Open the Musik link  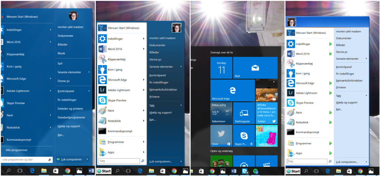pyautogui.click(x=61, y=53)
